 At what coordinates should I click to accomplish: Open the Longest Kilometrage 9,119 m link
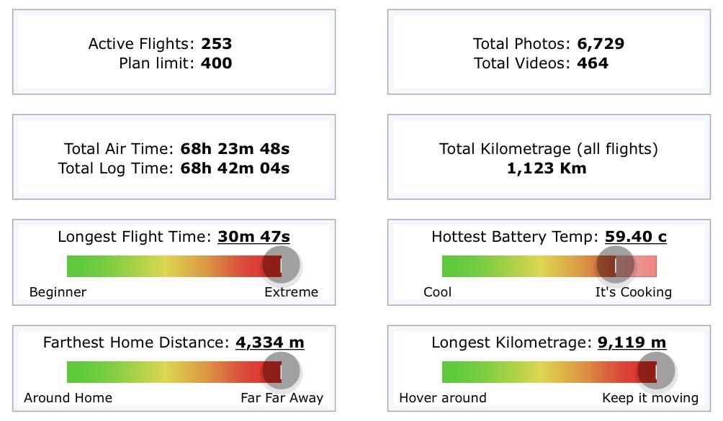click(x=632, y=343)
